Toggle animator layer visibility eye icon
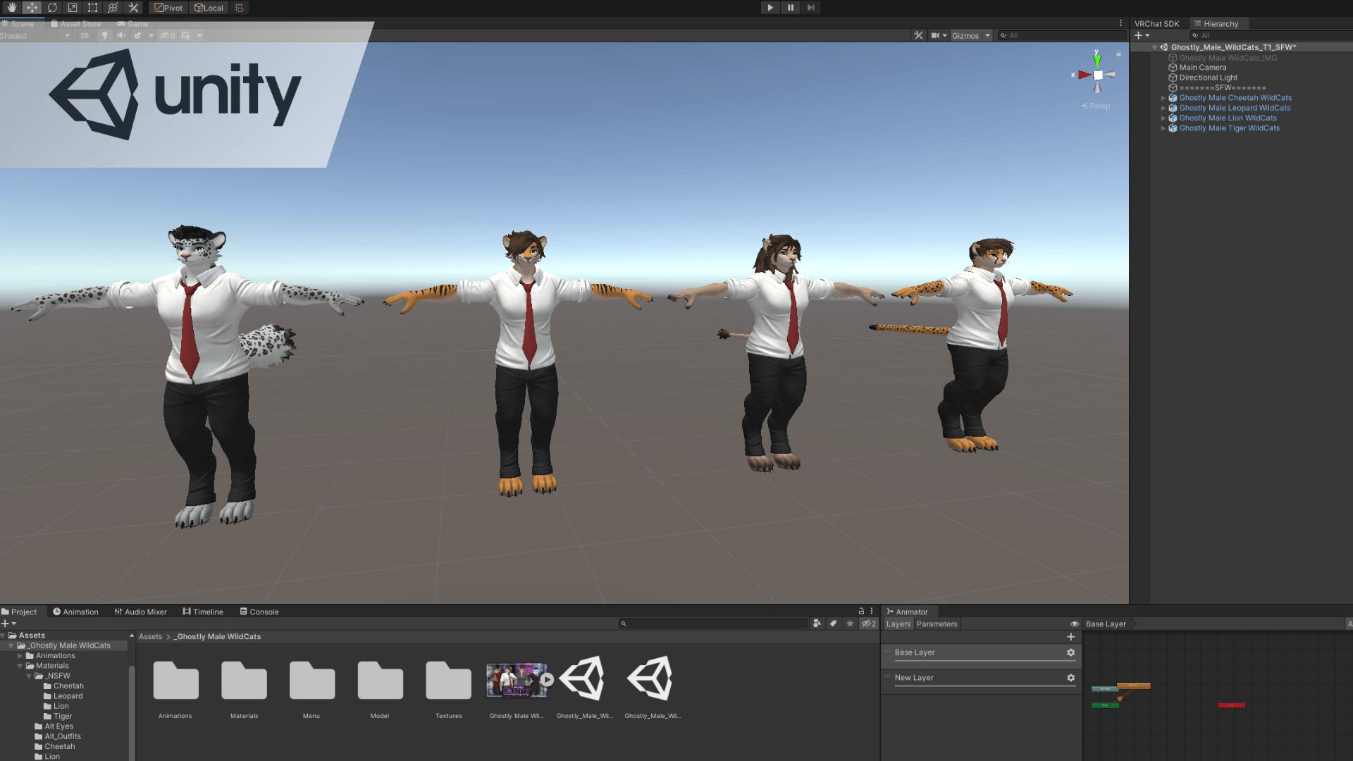Screen dimensions: 1353x761 tap(1074, 624)
